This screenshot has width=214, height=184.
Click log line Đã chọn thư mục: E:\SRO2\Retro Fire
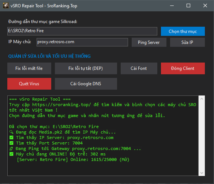tap(54, 127)
